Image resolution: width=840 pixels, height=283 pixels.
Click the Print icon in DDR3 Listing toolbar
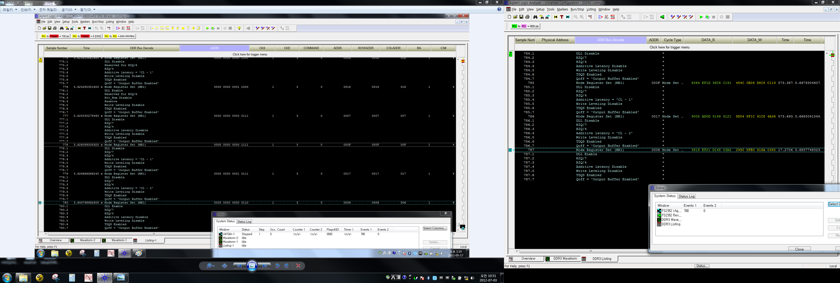coord(527,17)
